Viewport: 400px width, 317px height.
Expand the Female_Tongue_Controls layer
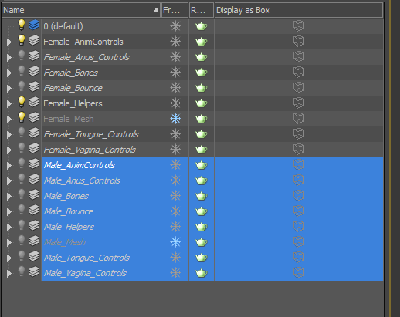(9, 135)
